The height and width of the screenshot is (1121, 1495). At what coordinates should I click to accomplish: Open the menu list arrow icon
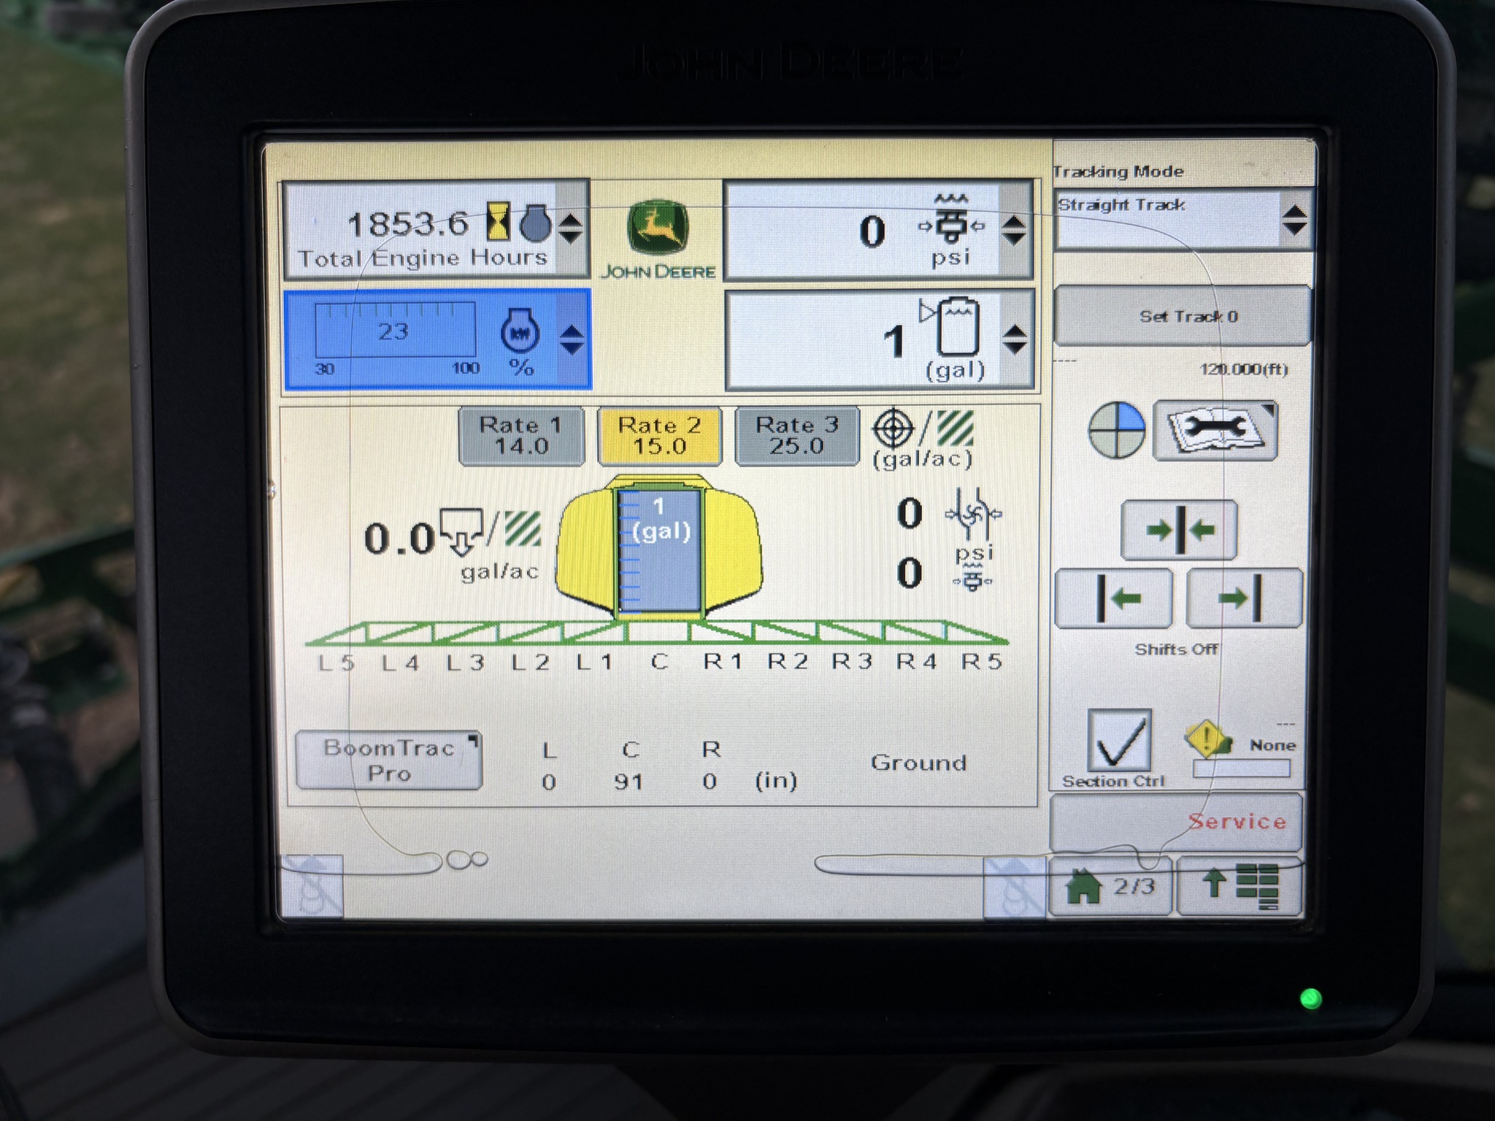pyautogui.click(x=1240, y=886)
